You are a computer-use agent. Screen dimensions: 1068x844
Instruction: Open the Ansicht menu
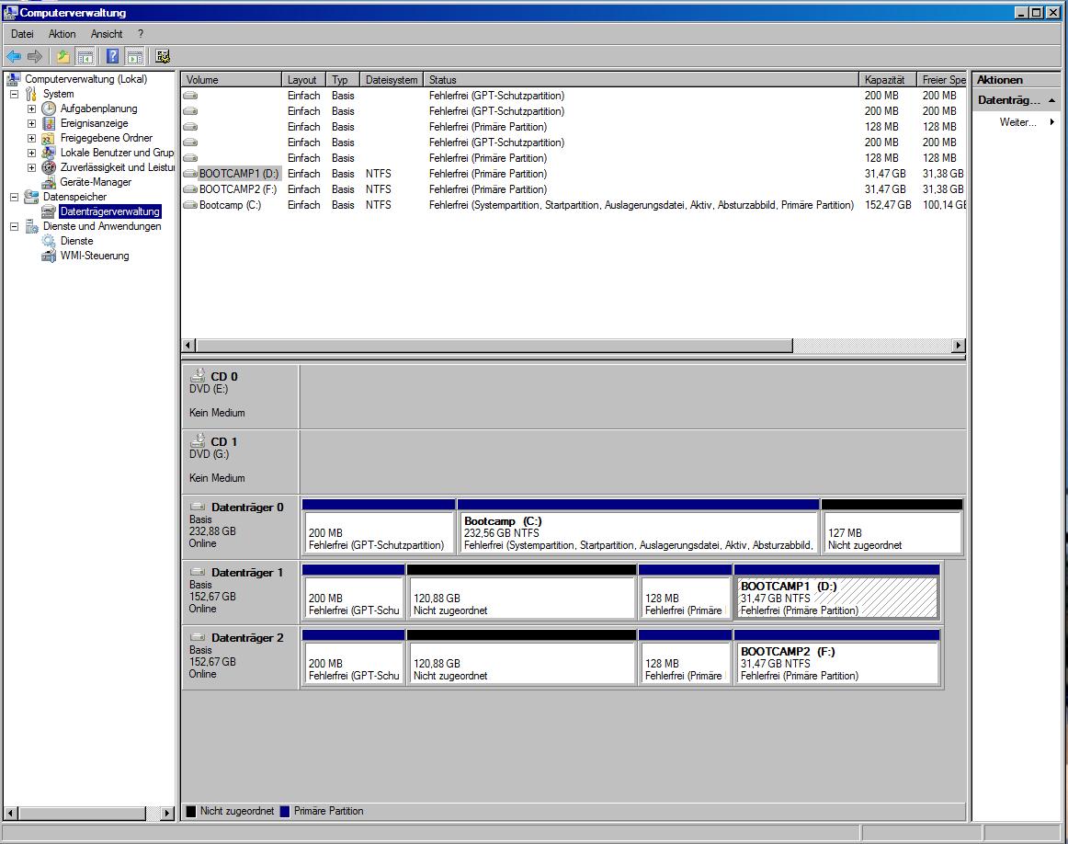pyautogui.click(x=107, y=34)
